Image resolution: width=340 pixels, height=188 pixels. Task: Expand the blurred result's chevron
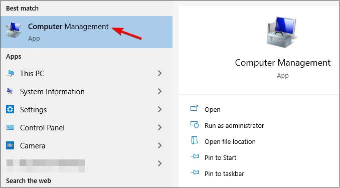click(160, 163)
